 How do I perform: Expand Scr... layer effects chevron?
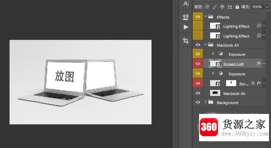click(x=264, y=83)
